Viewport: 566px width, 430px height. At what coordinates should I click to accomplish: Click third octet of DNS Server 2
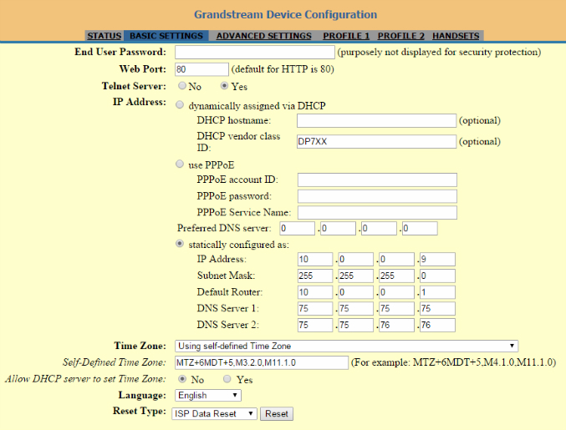pyautogui.click(x=397, y=325)
